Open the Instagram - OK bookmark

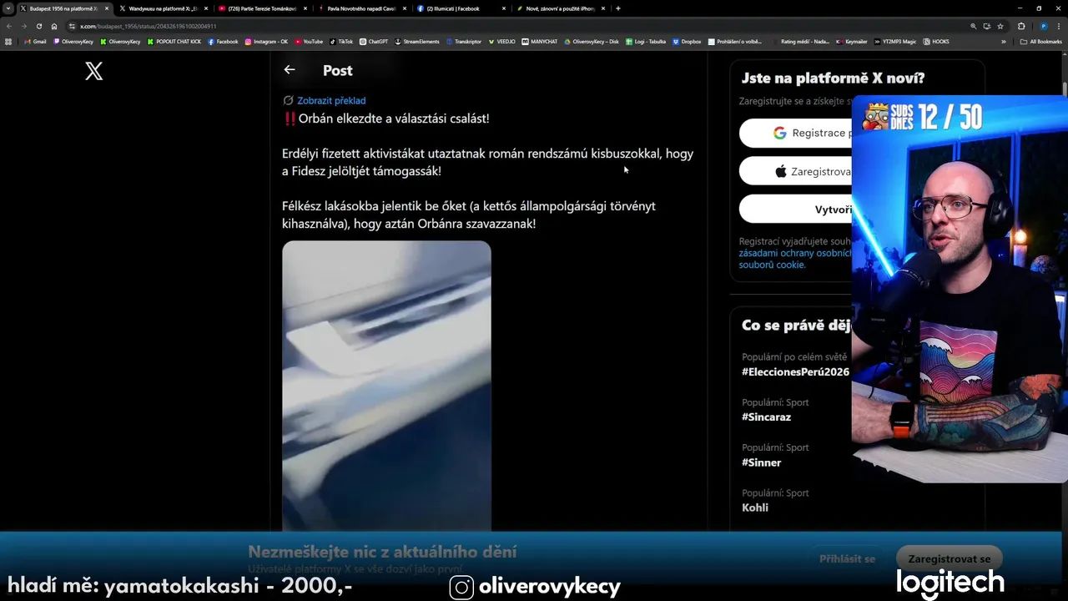point(266,42)
